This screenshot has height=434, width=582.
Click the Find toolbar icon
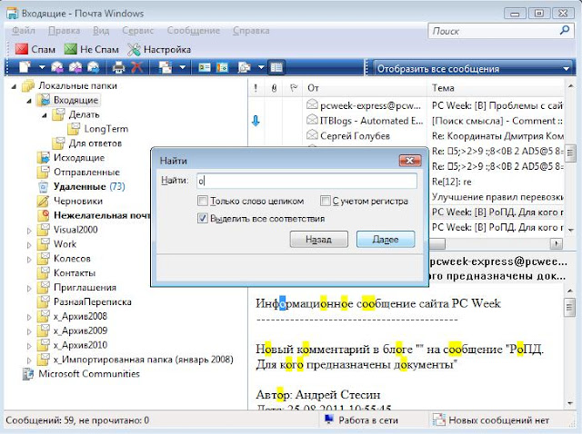click(245, 67)
